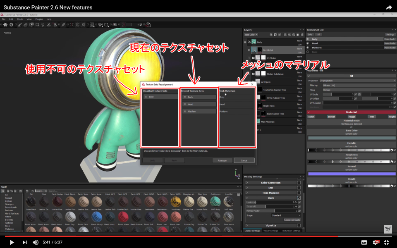This screenshot has height=248, width=397.
Task: Select Platform radio in TextureSet List
Action: pos(308,48)
